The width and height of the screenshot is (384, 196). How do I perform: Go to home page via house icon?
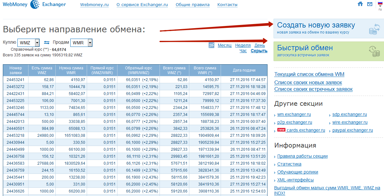point(360,4)
